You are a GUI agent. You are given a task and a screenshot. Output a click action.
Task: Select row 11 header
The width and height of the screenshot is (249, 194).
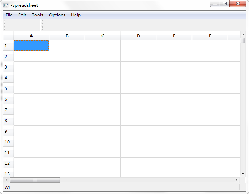coord(8,152)
